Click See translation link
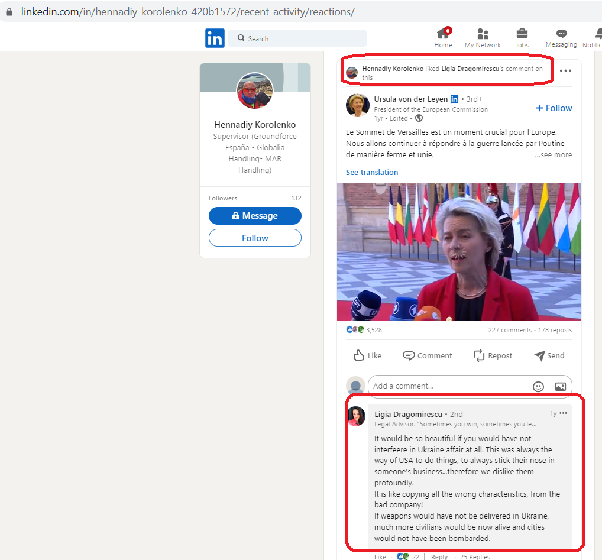602x560 pixels. [x=371, y=172]
